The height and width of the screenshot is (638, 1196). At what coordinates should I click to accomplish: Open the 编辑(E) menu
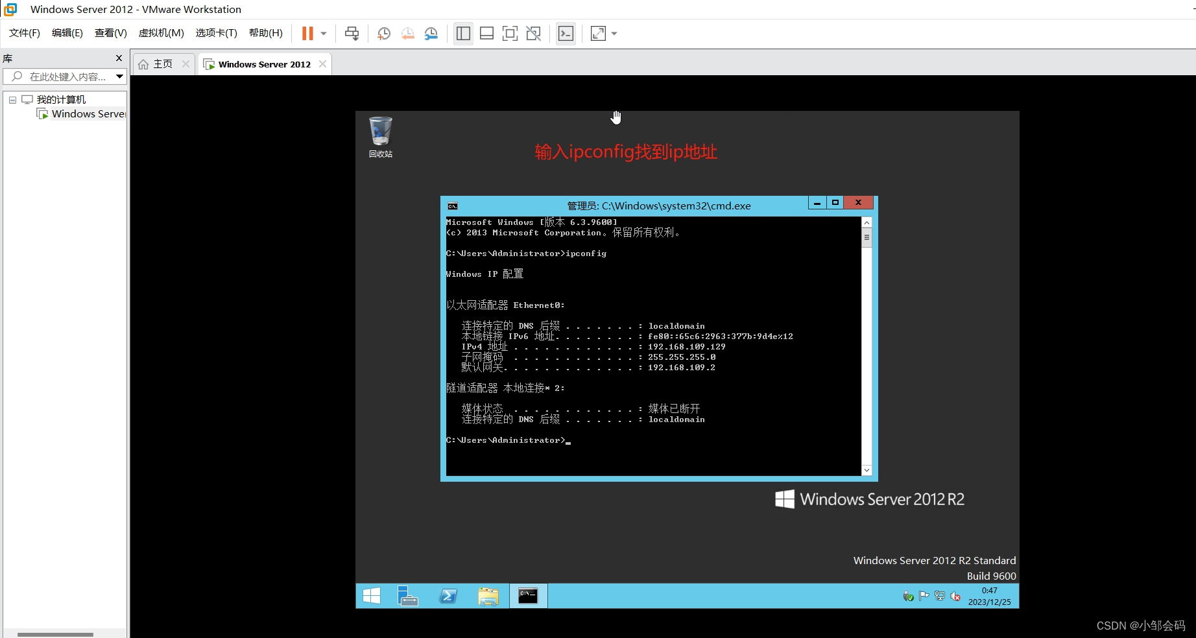point(67,33)
